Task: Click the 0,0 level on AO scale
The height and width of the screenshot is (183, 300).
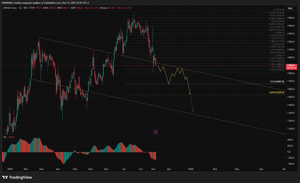Action: click(289, 152)
